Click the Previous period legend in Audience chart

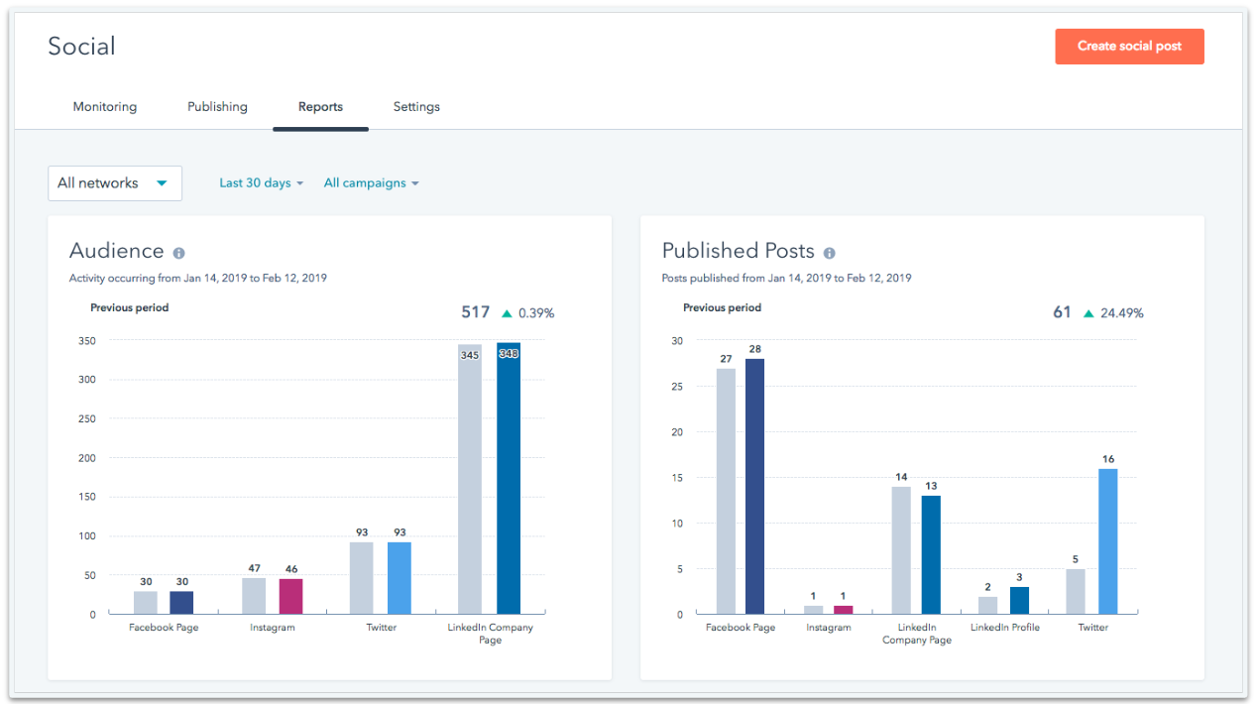pos(129,307)
